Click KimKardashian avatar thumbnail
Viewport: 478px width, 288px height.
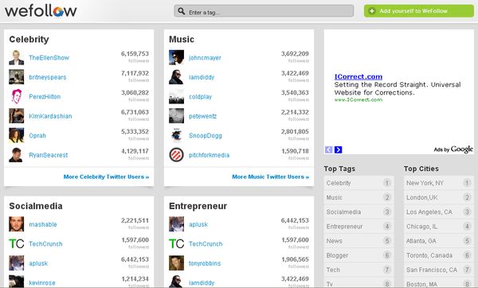pyautogui.click(x=17, y=116)
